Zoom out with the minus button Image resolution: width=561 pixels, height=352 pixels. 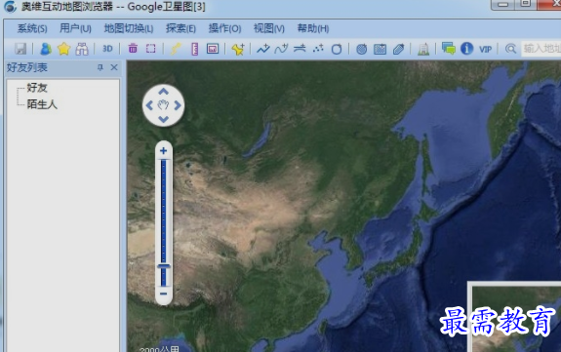pyautogui.click(x=164, y=293)
